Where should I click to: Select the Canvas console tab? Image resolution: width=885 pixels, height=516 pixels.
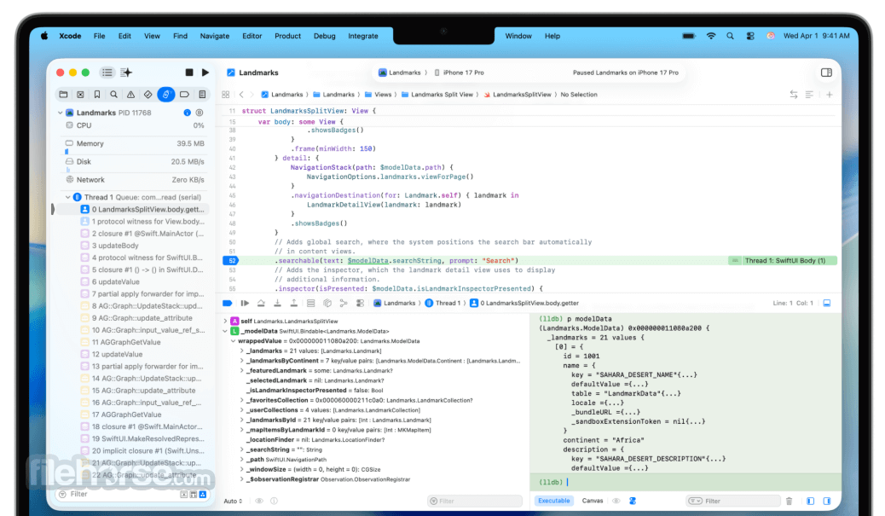(592, 501)
